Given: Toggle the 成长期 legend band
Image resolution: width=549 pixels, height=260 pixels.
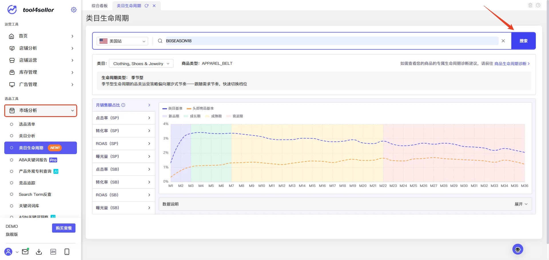Looking at the screenshot, I should coord(192,116).
